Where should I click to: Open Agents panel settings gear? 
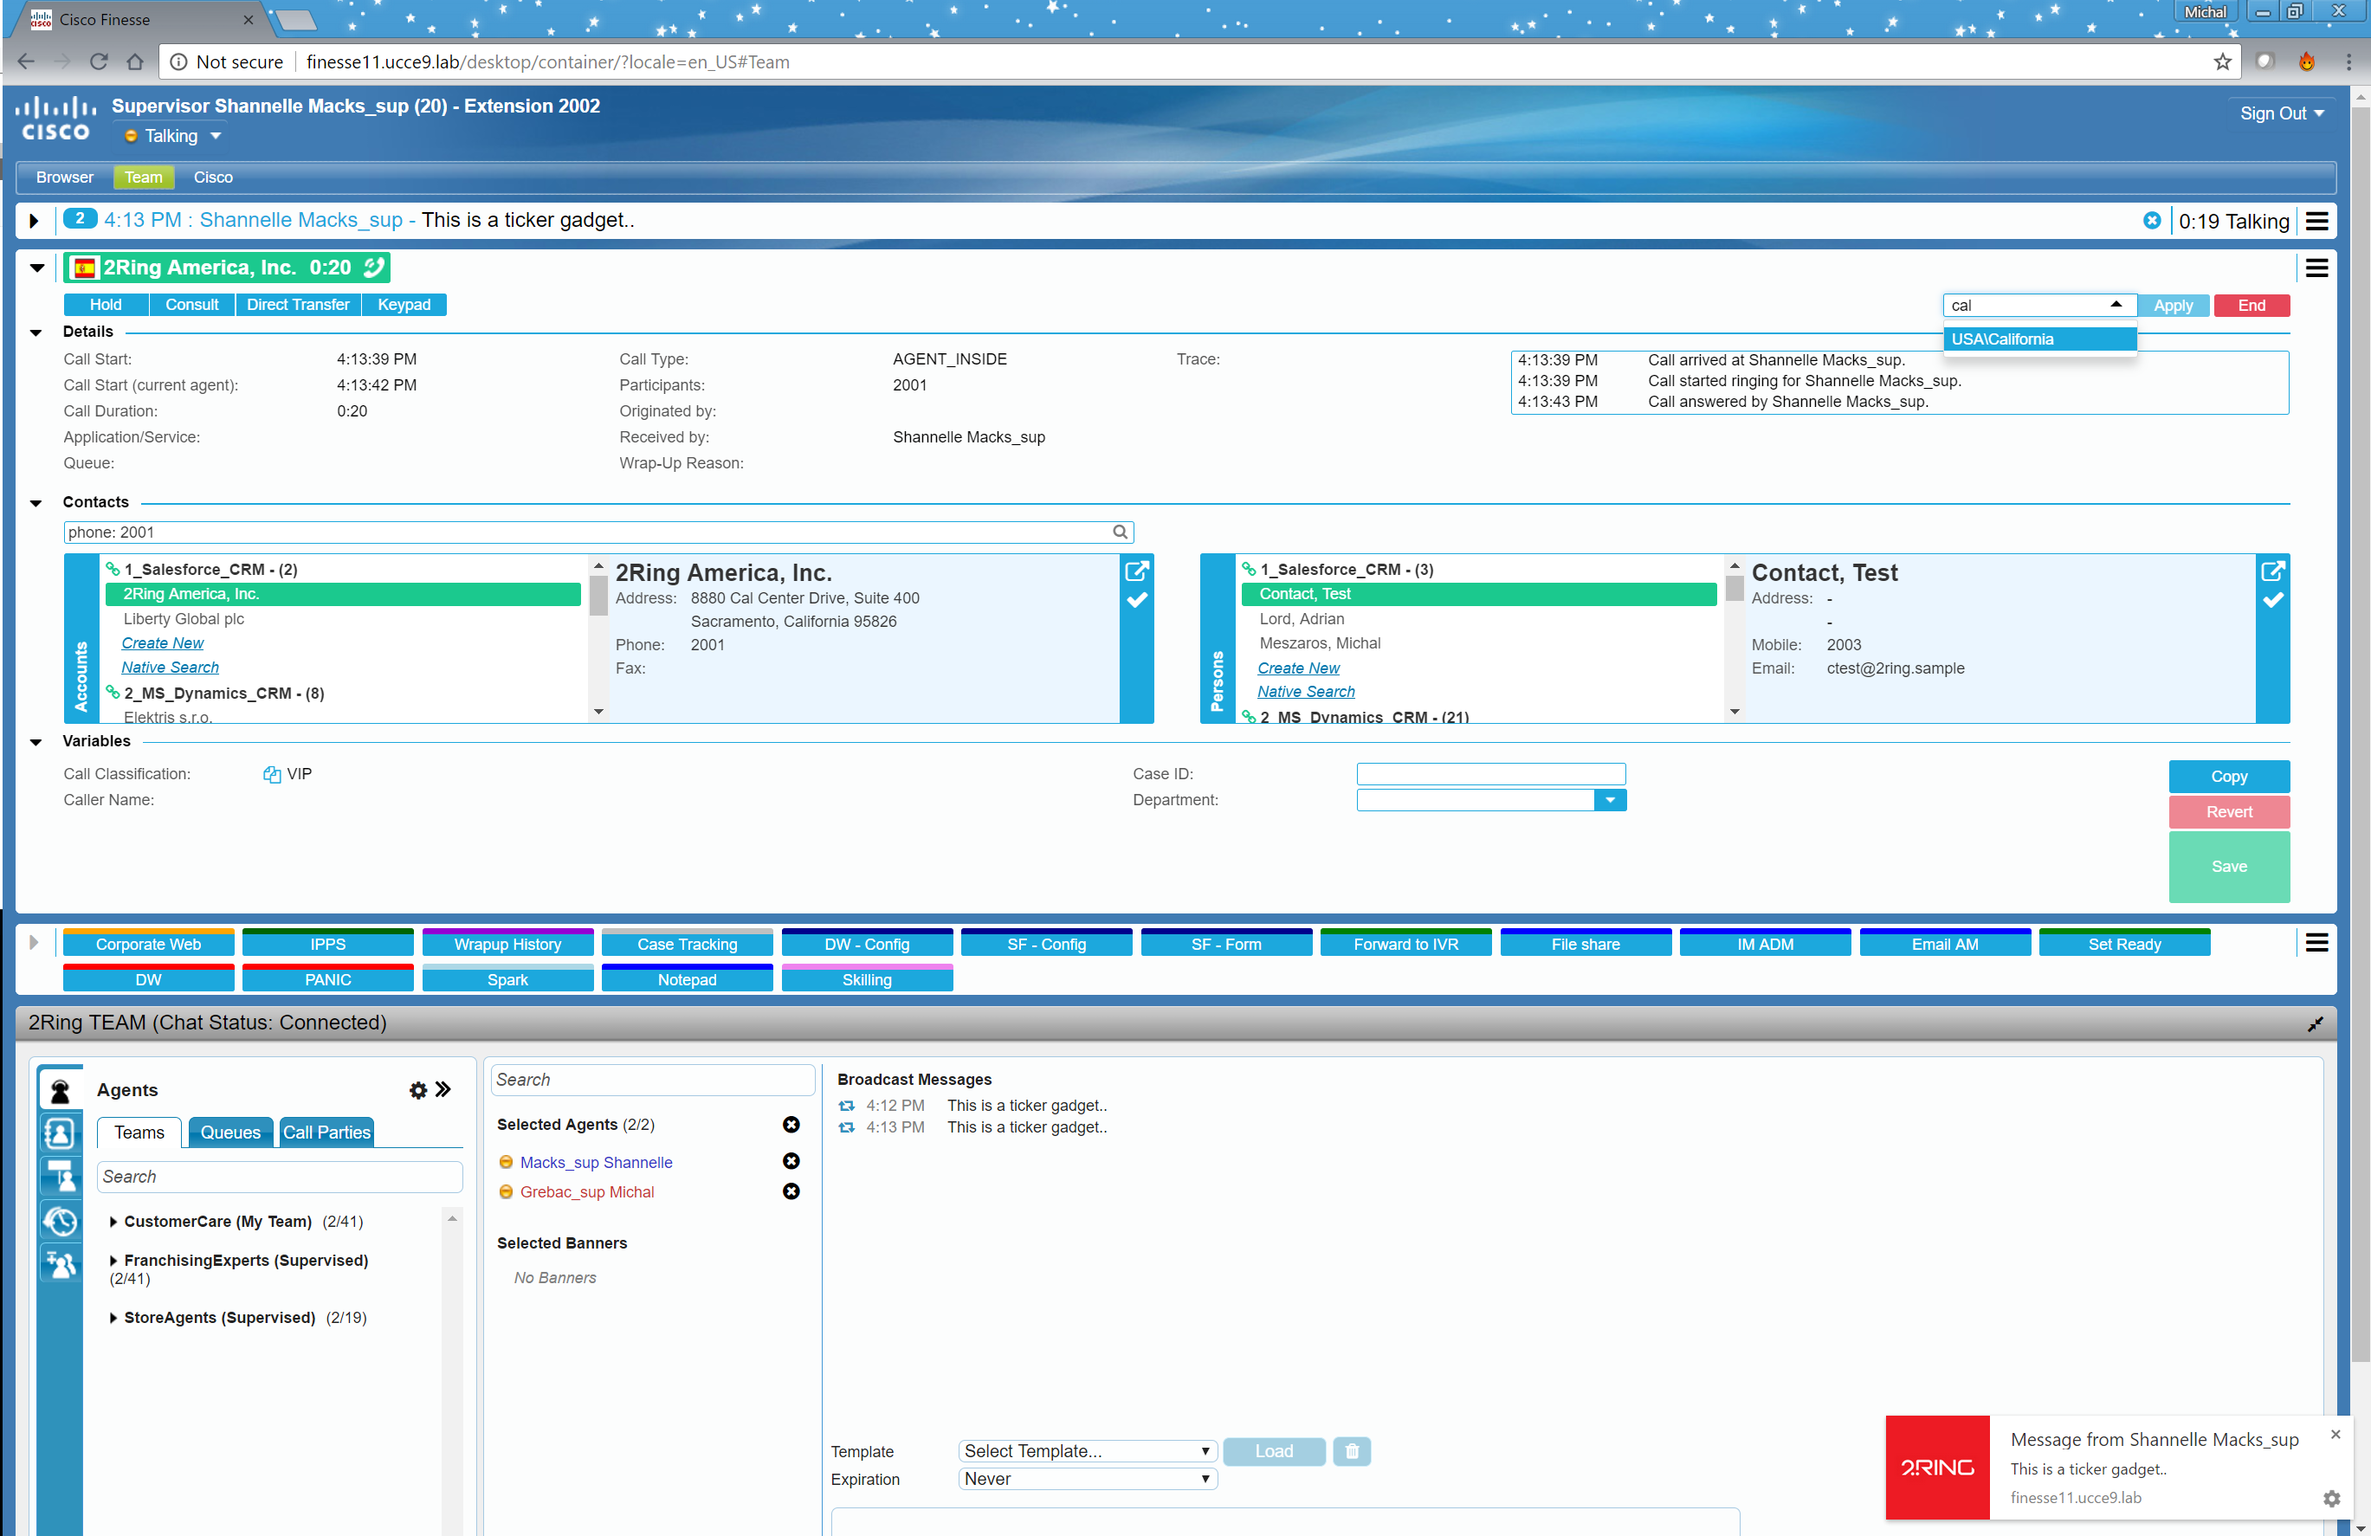(418, 1091)
